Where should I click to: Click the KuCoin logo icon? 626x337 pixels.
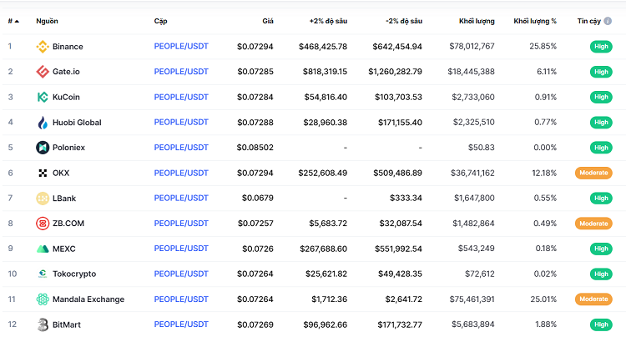pyautogui.click(x=43, y=98)
